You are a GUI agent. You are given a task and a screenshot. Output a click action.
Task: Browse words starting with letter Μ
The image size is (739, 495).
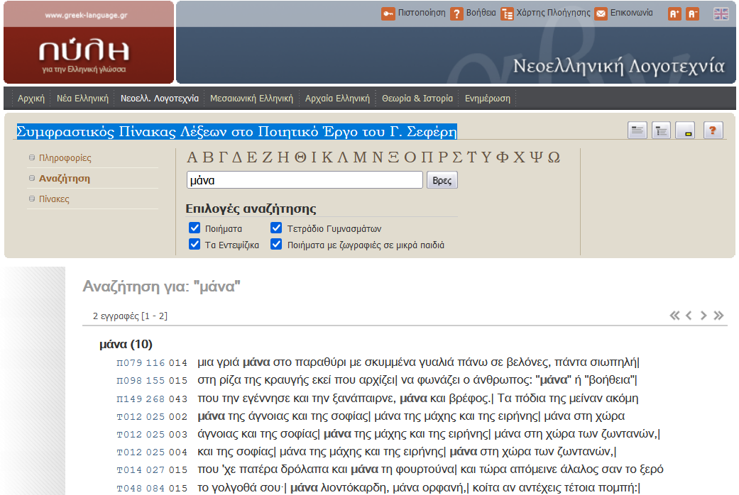click(x=360, y=157)
